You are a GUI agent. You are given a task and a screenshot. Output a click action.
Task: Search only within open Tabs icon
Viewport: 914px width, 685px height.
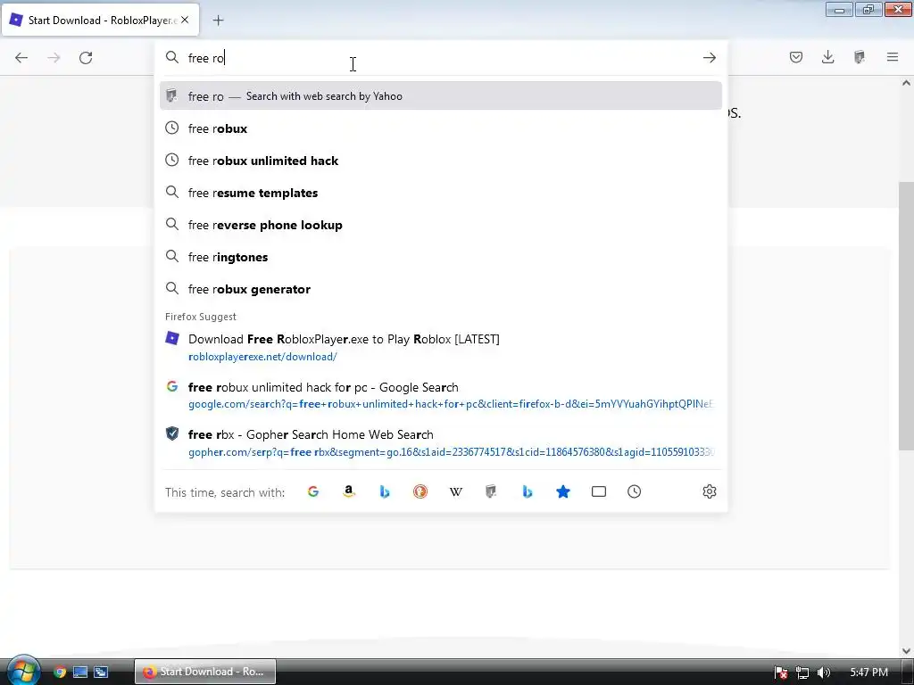coord(599,491)
